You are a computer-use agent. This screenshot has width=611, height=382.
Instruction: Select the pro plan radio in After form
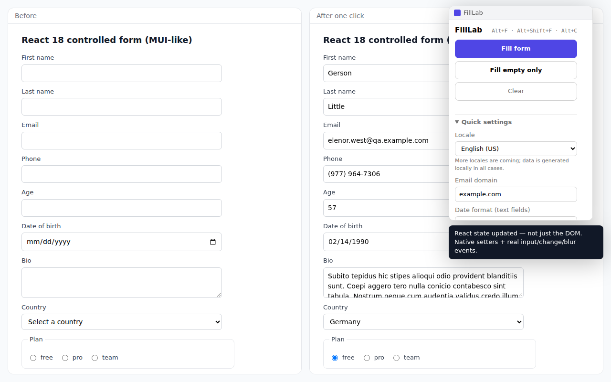367,358
